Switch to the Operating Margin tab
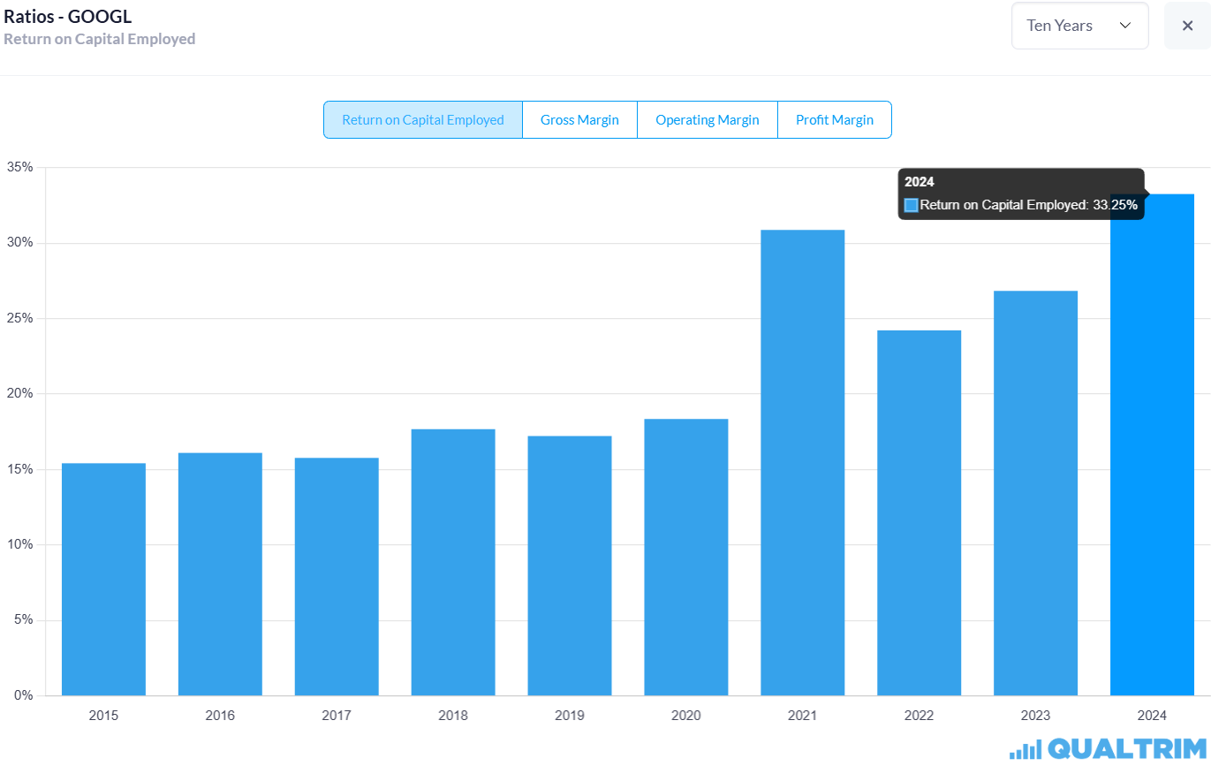Image resolution: width=1211 pixels, height=766 pixels. click(708, 119)
